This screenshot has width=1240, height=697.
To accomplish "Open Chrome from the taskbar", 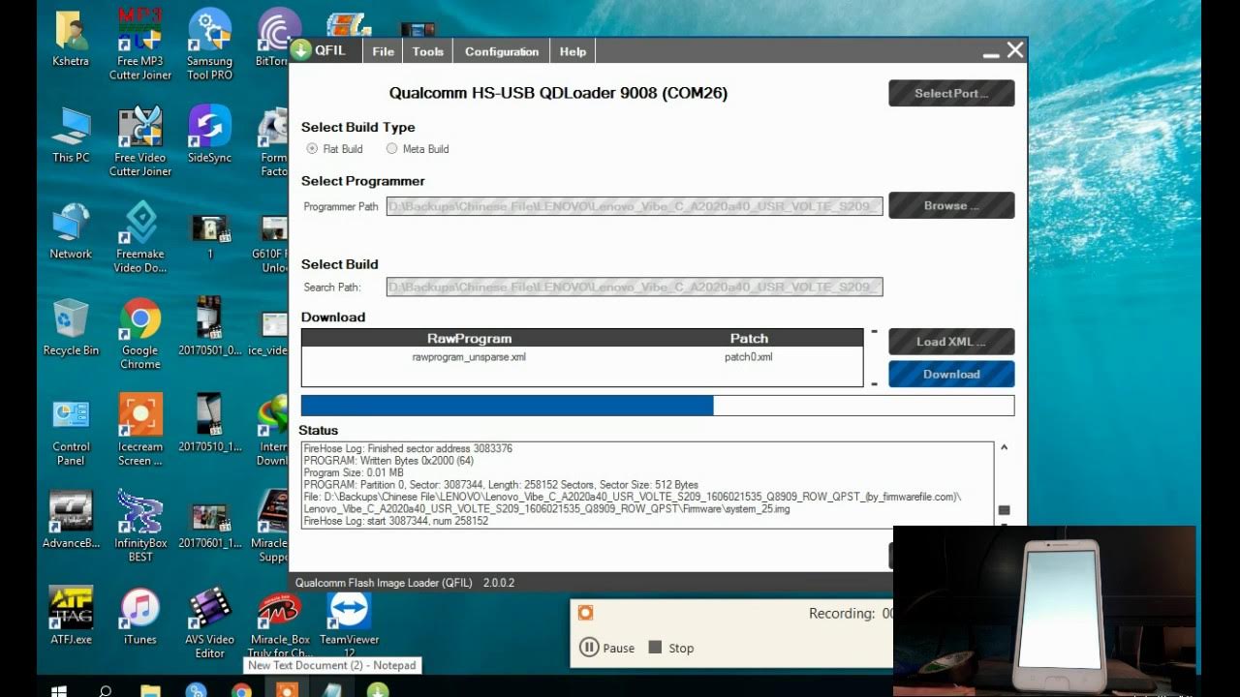I will pyautogui.click(x=241, y=690).
